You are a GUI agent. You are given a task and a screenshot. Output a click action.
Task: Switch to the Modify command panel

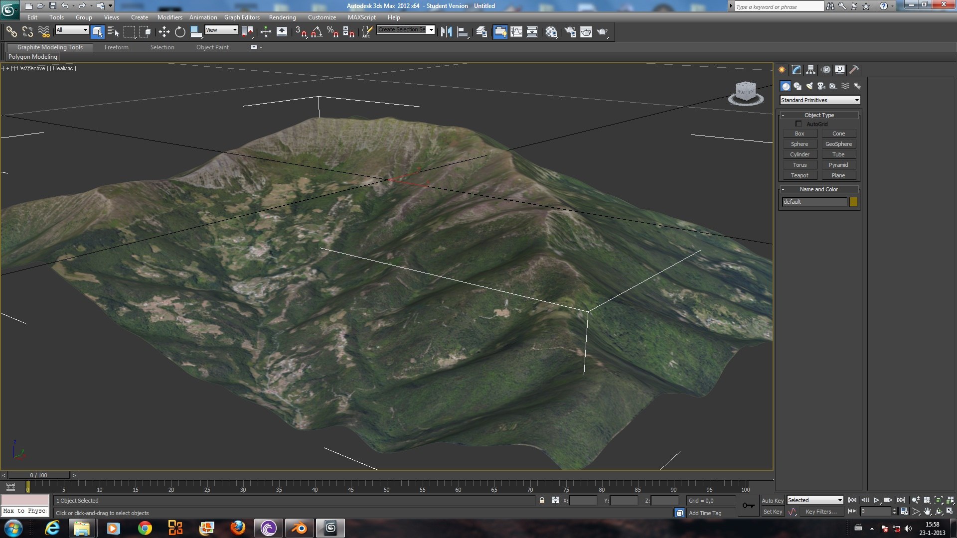click(x=797, y=70)
